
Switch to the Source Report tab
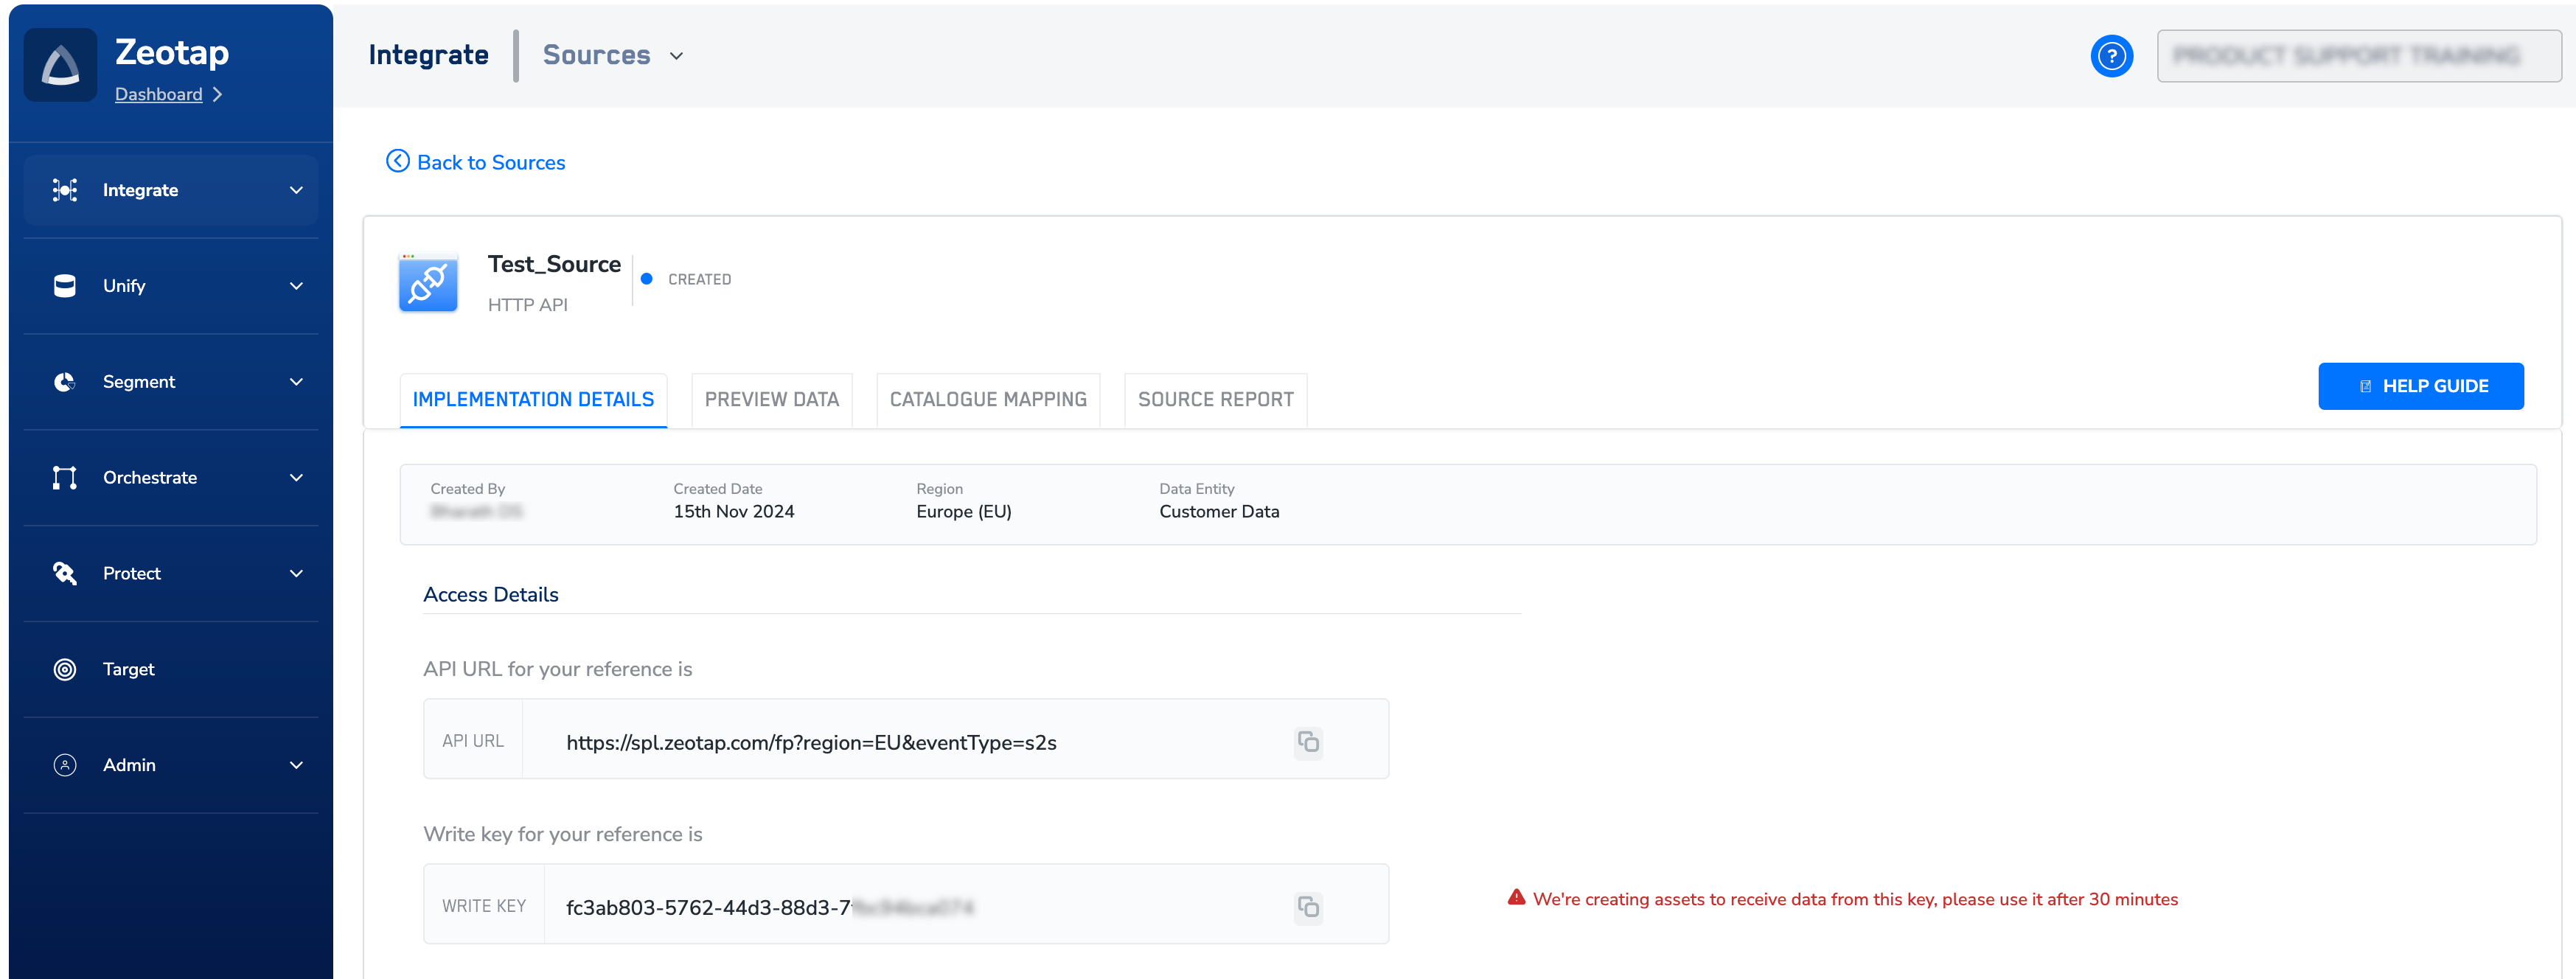[x=1215, y=400]
